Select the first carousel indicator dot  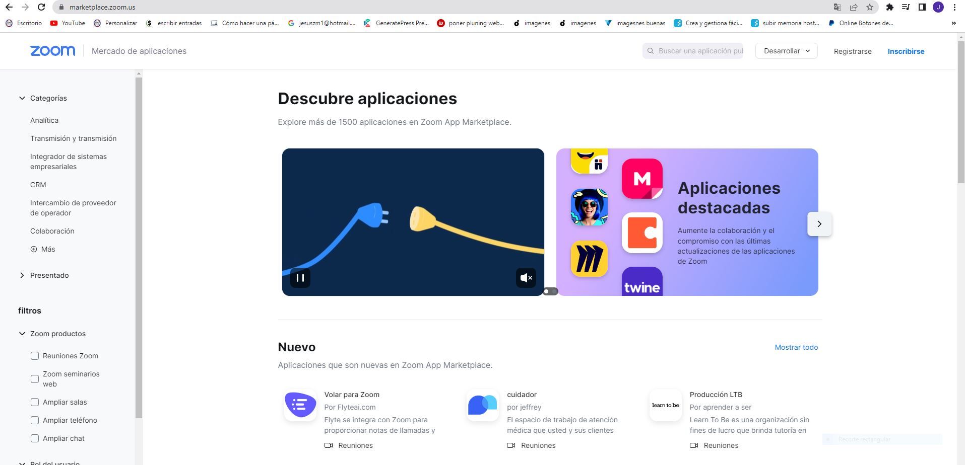(x=546, y=291)
